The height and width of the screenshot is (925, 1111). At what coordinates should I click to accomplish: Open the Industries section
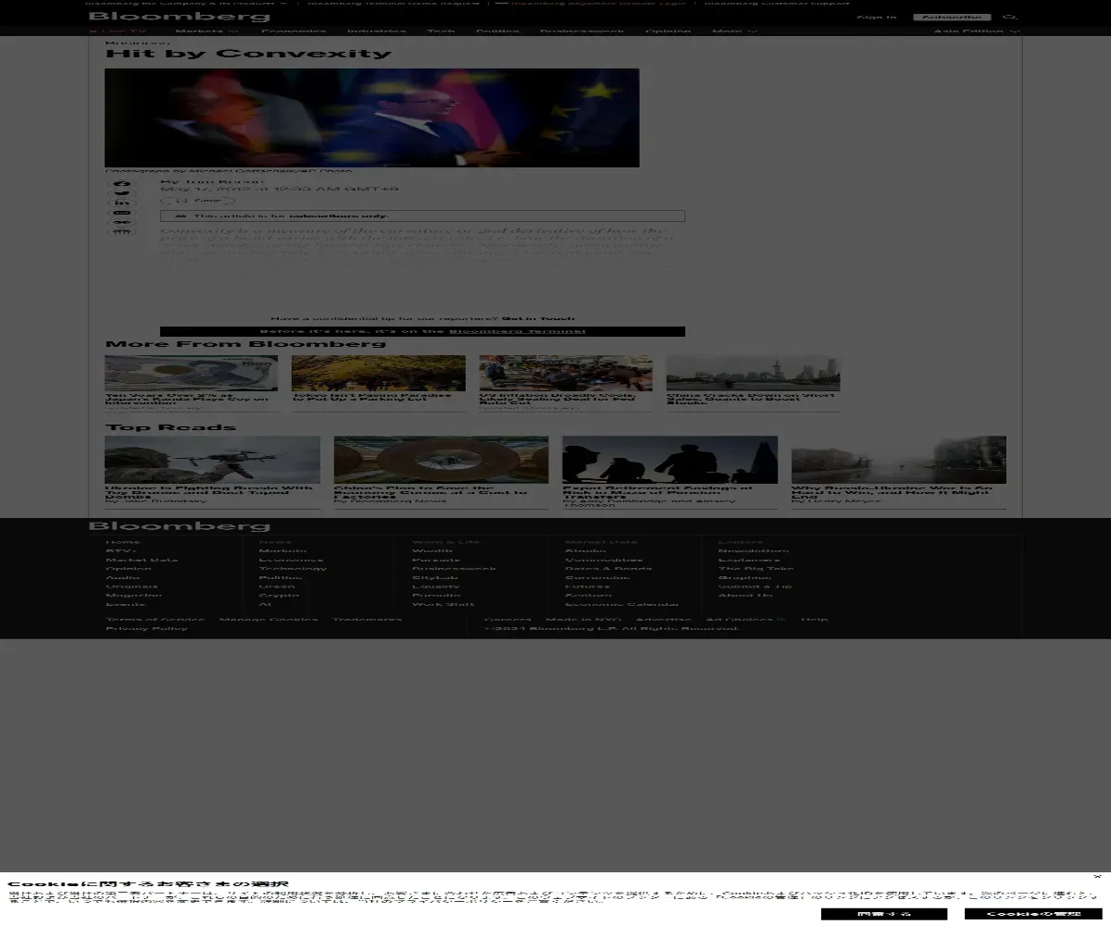click(377, 31)
